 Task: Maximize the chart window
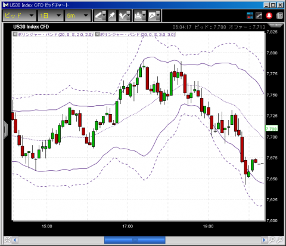[x=273, y=5]
